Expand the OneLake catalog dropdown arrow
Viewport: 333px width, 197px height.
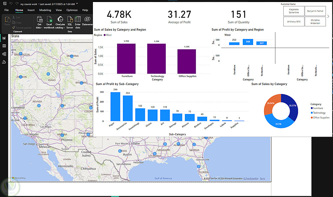click(64, 28)
